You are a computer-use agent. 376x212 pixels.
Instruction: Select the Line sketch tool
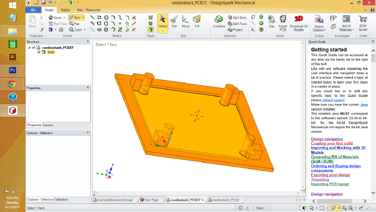(92, 17)
